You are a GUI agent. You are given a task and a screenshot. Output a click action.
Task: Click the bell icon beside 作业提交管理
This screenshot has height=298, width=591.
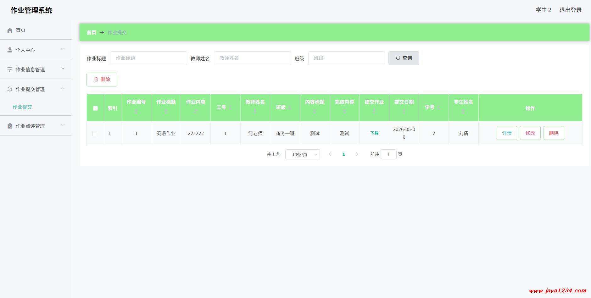pos(10,89)
